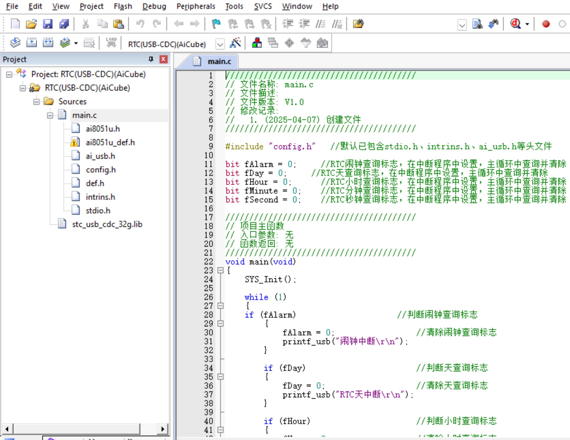Viewport: 570px width, 440px height.
Task: Close the Project panel
Action: (x=163, y=59)
